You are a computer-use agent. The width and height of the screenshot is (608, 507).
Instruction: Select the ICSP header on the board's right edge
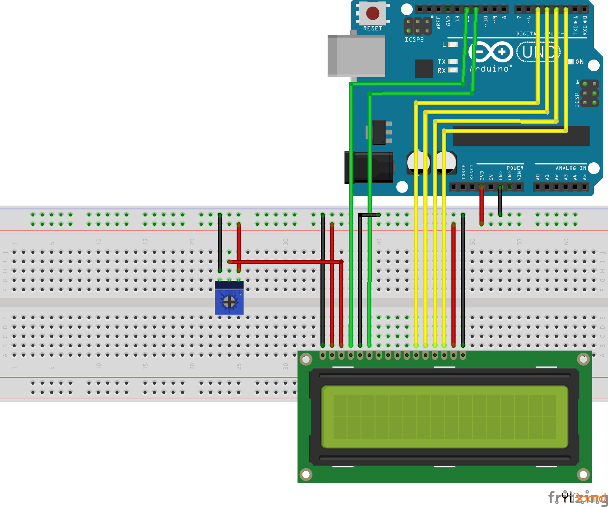click(590, 94)
